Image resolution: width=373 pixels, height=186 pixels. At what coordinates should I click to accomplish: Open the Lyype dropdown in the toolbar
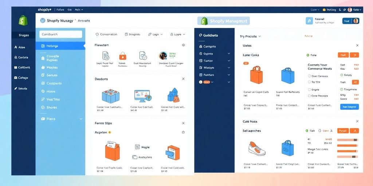[178, 35]
